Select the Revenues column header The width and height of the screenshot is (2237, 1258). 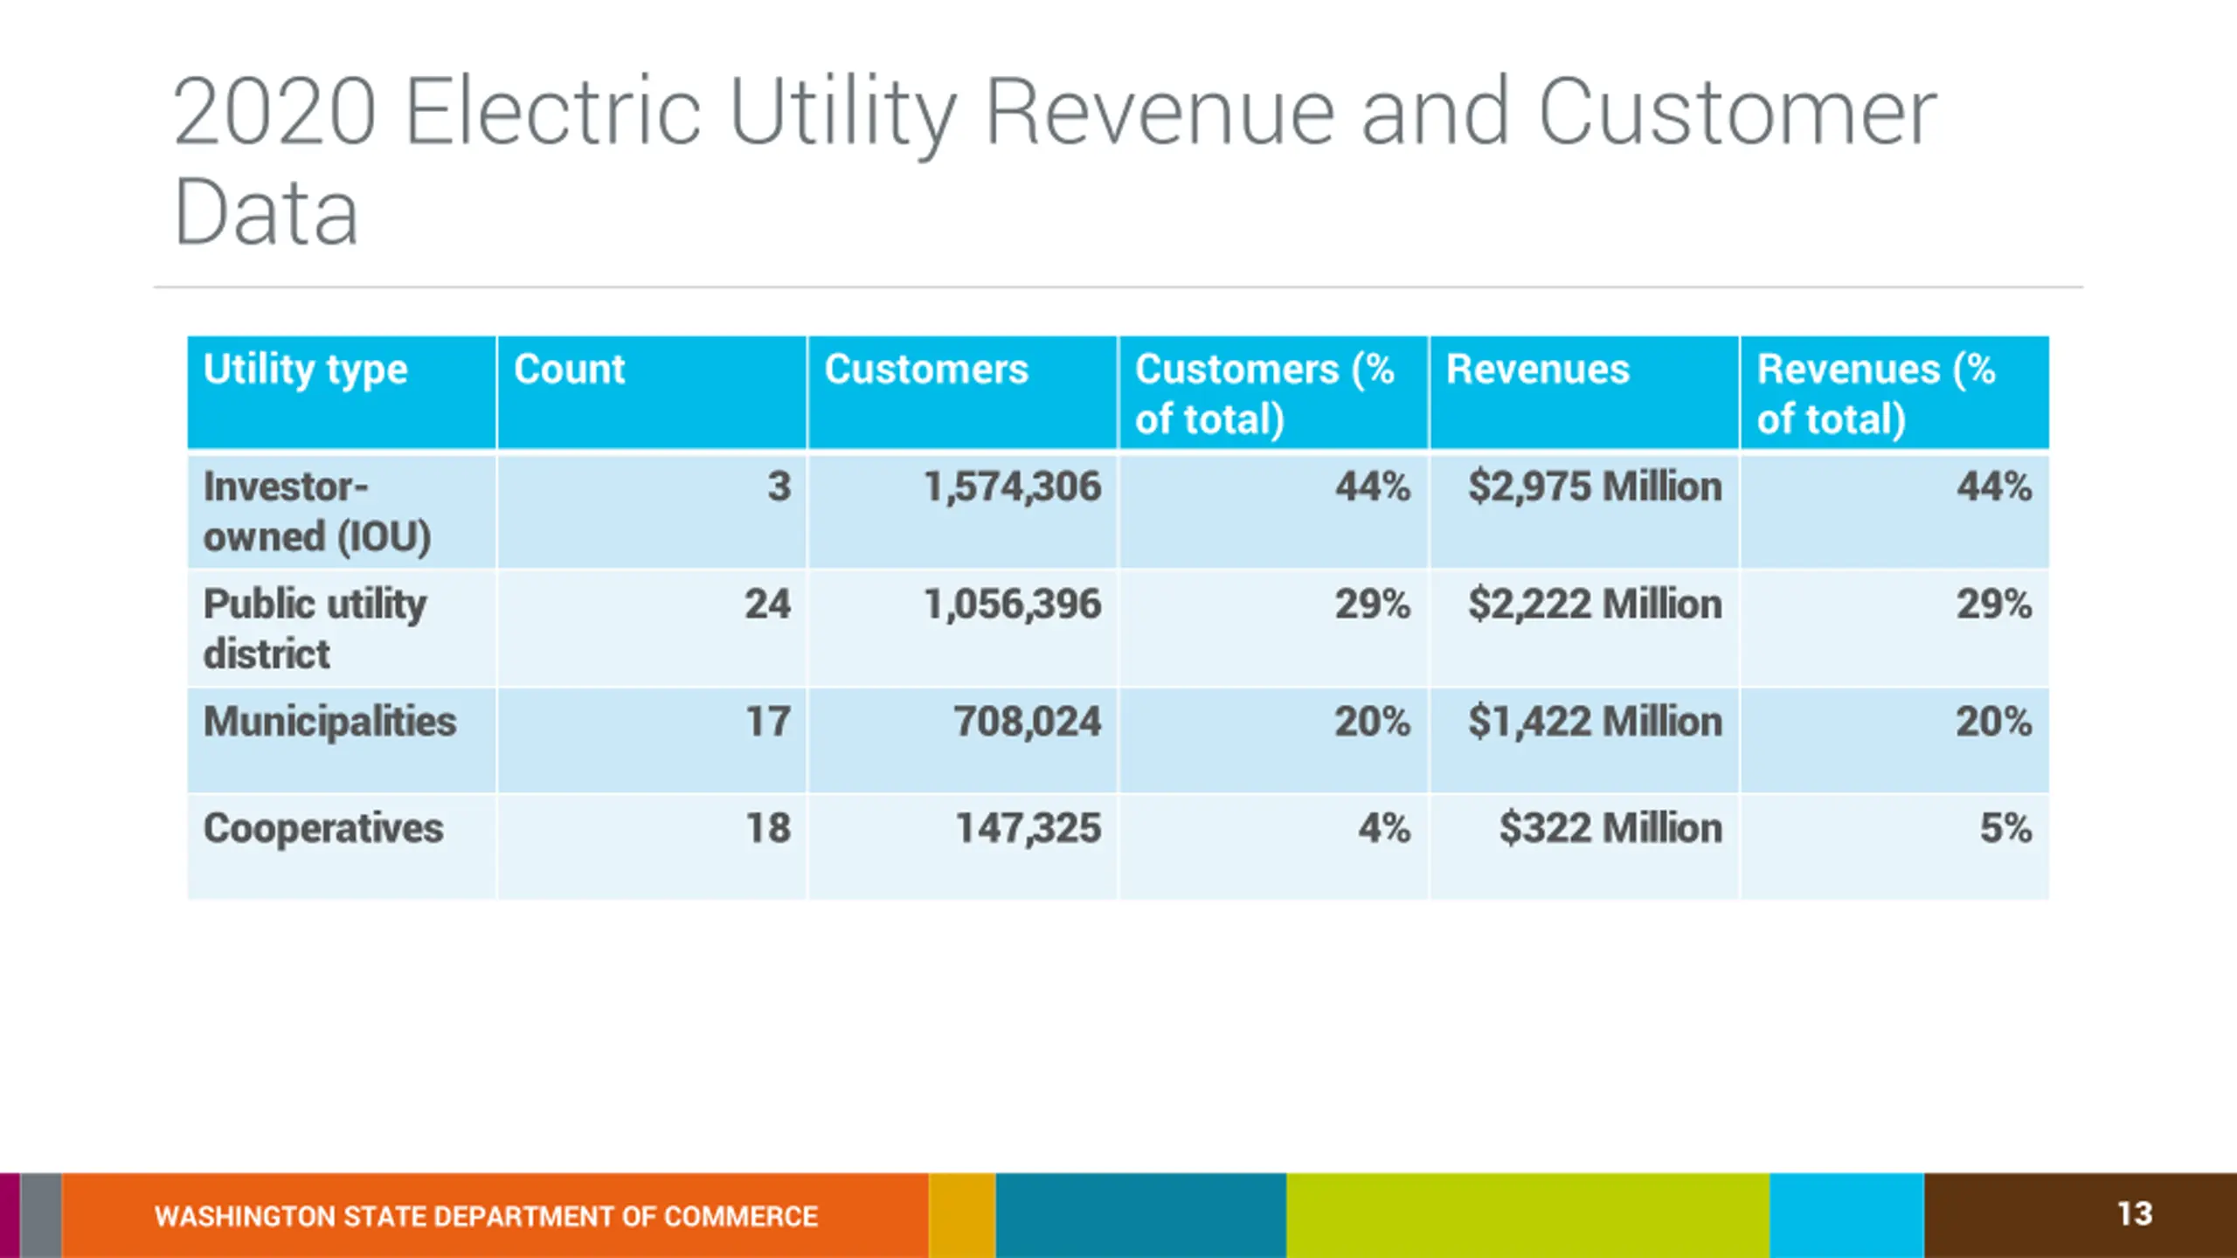tap(1584, 392)
